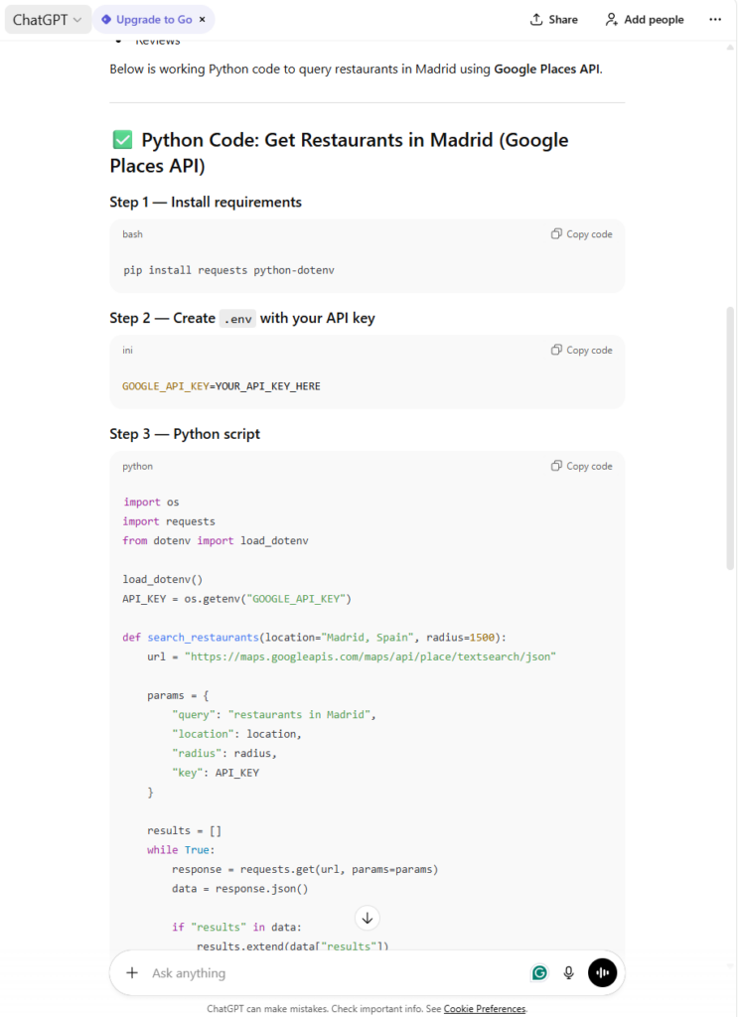742x1017 pixels.
Task: Click the scrollbar down arrow
Action: pyautogui.click(x=731, y=964)
